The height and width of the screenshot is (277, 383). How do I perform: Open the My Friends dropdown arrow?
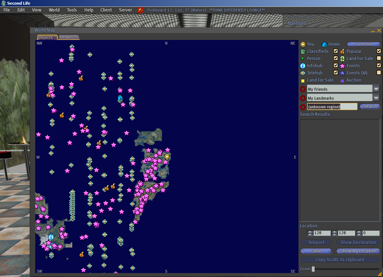376,89
